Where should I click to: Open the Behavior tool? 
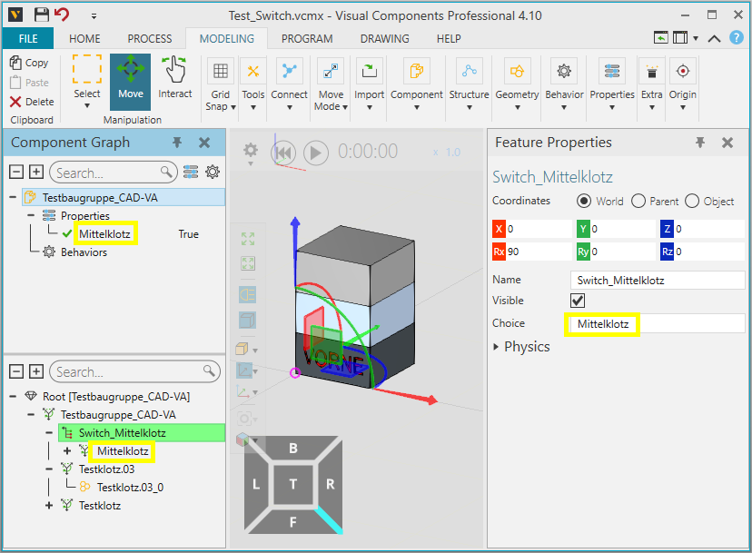pos(564,80)
